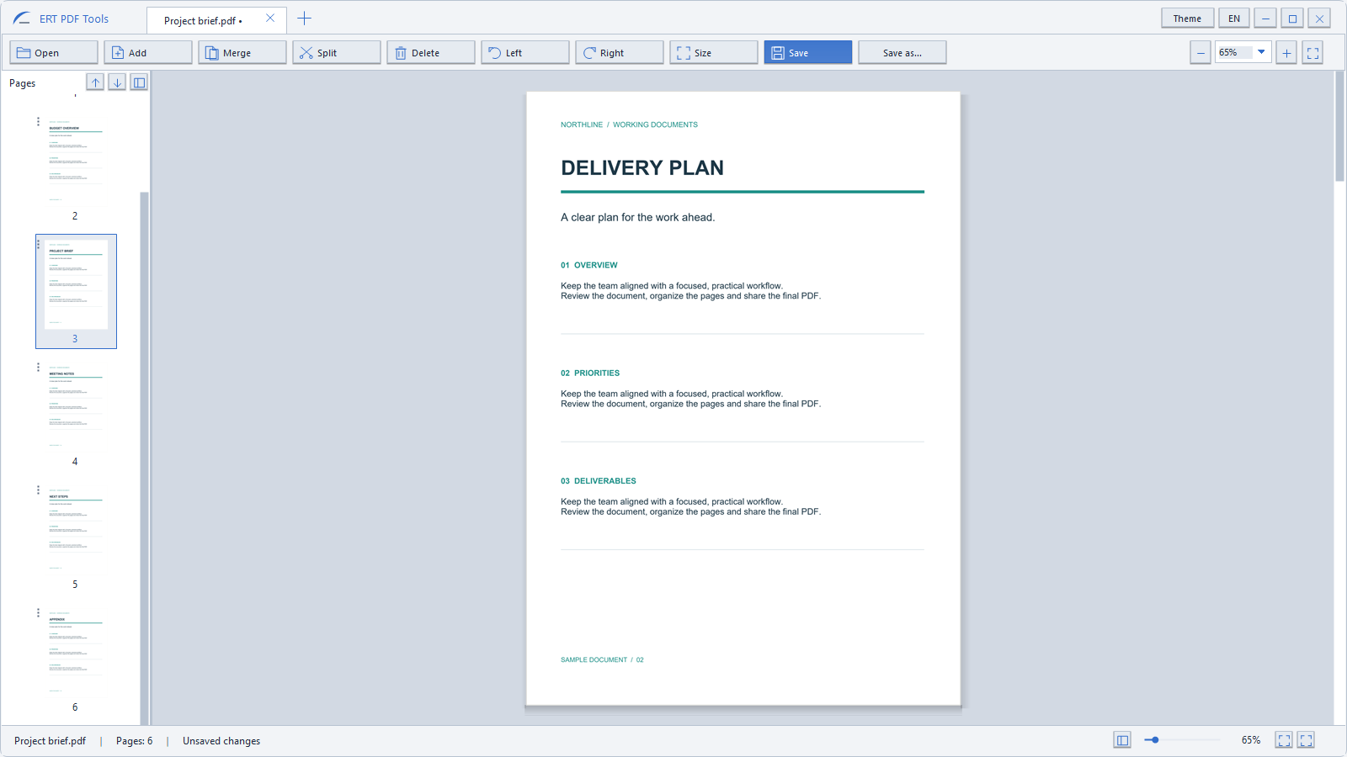Zoom in with the plus icon
The image size is (1347, 757).
1286,52
